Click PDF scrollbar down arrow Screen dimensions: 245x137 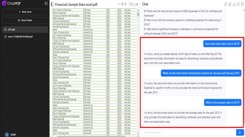[x=138, y=133]
